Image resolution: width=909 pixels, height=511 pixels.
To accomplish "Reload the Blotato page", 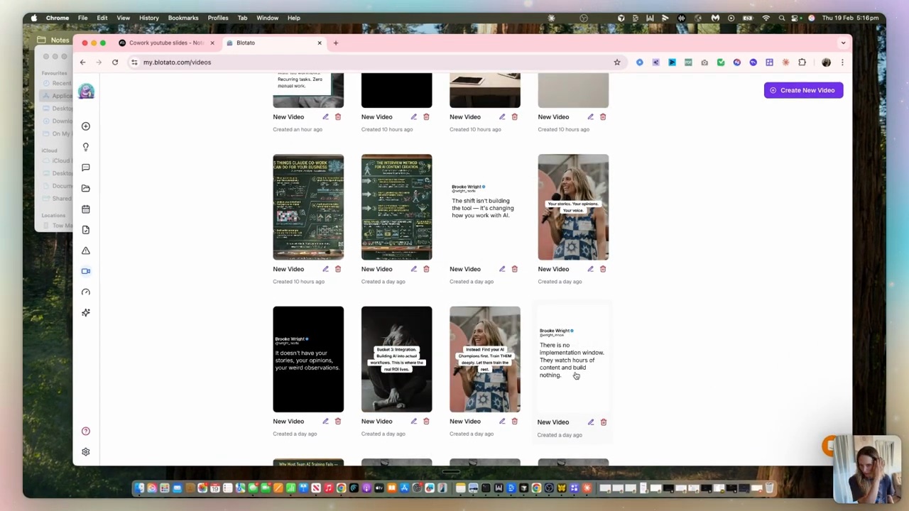I will (x=115, y=62).
